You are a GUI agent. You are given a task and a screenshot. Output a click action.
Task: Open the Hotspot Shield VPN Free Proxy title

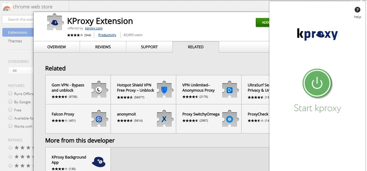[135, 88]
